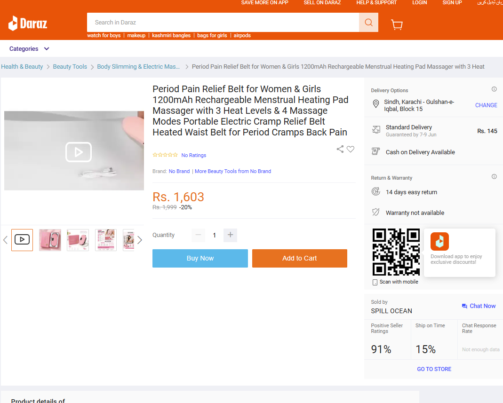Select the partially visible fifth thumbnail
This screenshot has width=503, height=403.
pyautogui.click(x=128, y=240)
